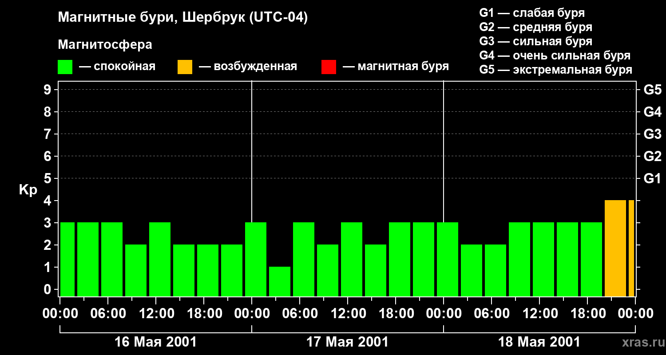The height and width of the screenshot is (355, 666).
Task: Click the '06:00' tick on 17 May
Action: pyautogui.click(x=300, y=314)
